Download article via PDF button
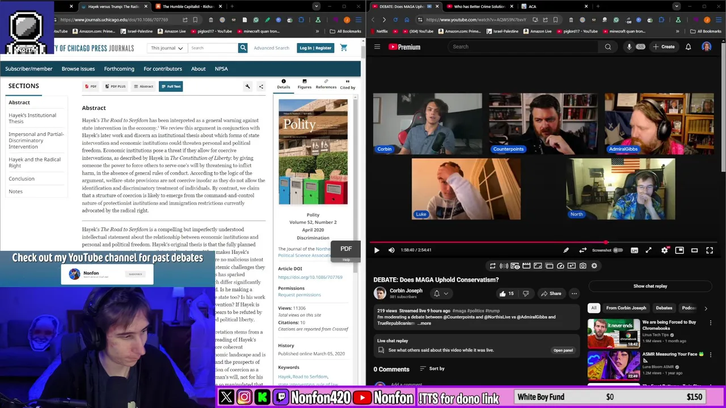Image resolution: width=726 pixels, height=408 pixels. (91, 87)
